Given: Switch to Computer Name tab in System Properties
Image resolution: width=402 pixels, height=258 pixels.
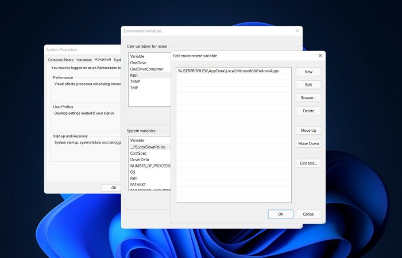Looking at the screenshot, I should pos(61,60).
